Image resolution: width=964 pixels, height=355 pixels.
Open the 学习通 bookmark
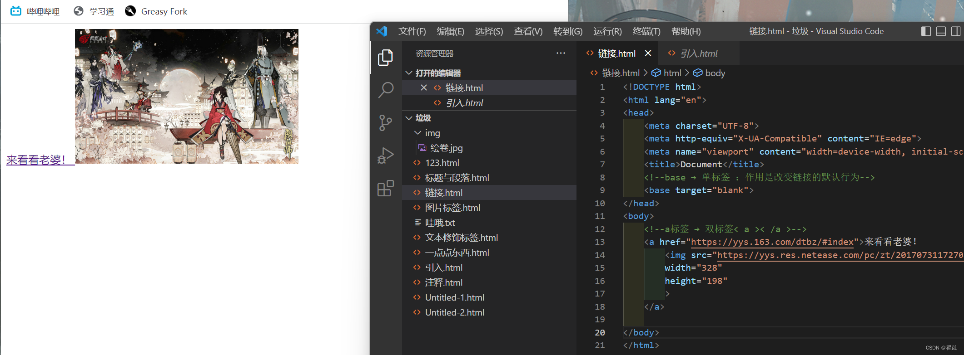point(94,11)
